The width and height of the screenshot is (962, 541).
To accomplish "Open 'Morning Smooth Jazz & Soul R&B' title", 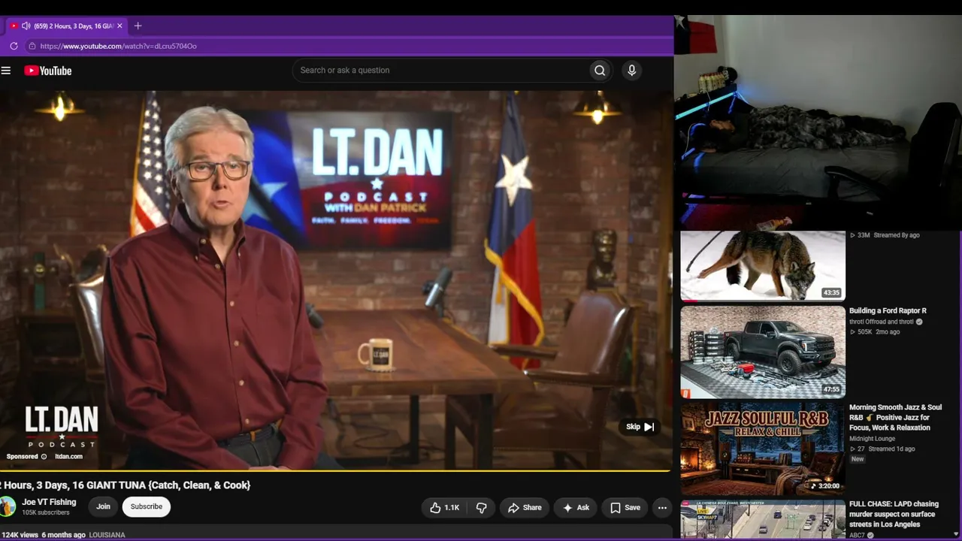I will point(895,417).
